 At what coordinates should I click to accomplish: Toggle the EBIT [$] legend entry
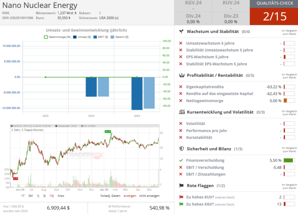click(x=101, y=37)
